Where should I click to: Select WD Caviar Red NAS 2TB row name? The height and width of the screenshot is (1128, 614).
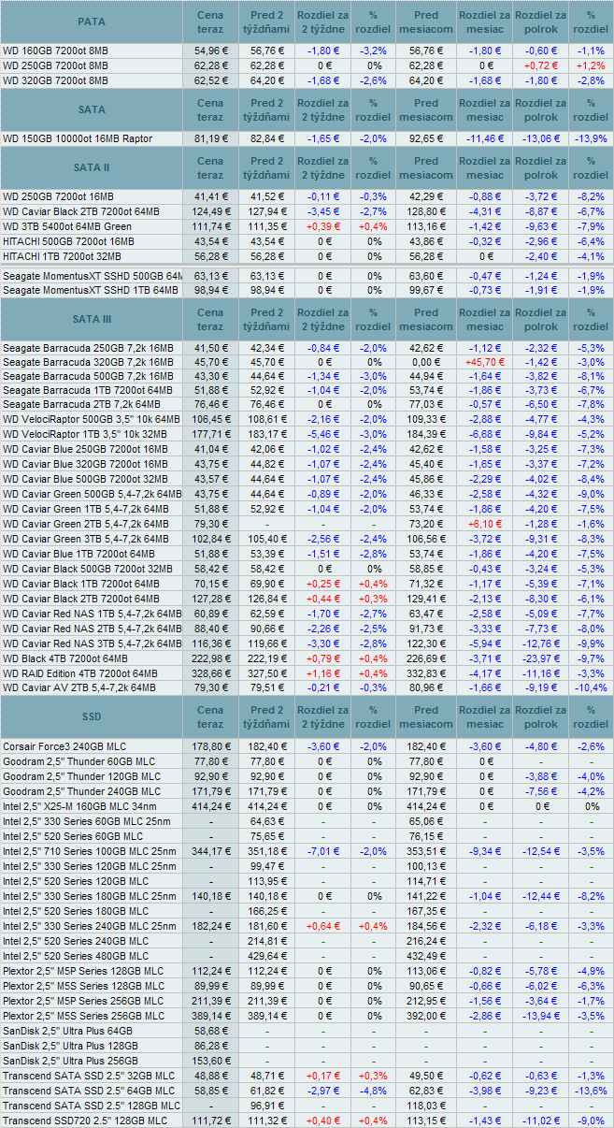[93, 628]
